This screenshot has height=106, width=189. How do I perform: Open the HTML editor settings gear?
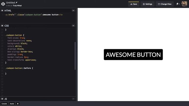pyautogui.click(x=2, y=11)
